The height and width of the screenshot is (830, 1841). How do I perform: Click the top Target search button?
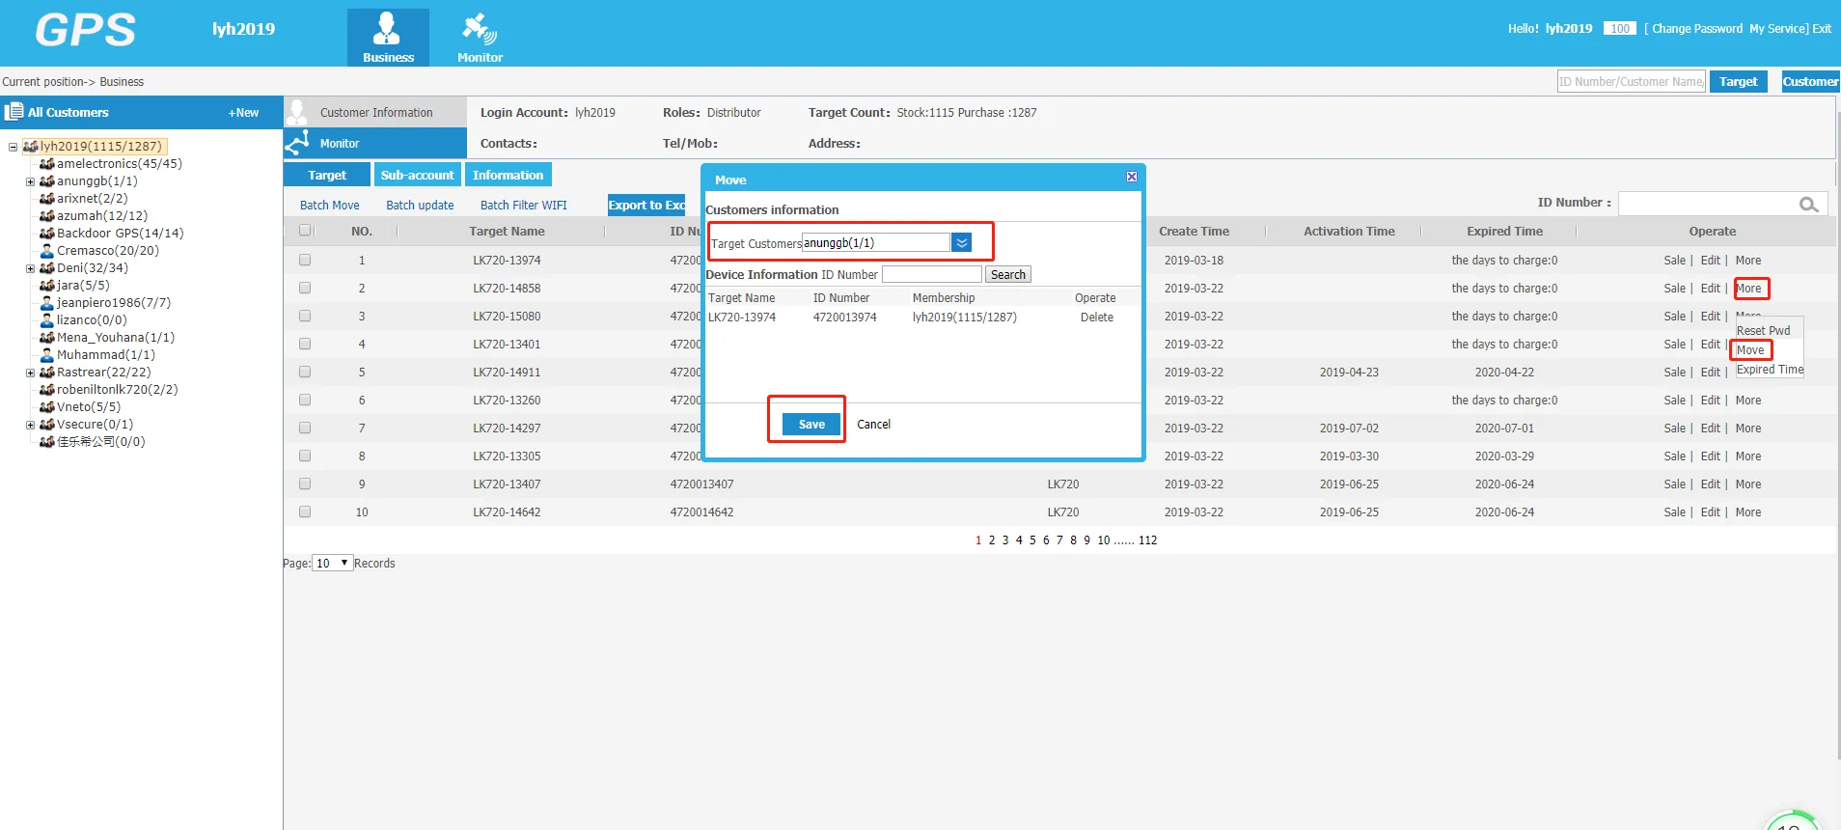point(1738,82)
